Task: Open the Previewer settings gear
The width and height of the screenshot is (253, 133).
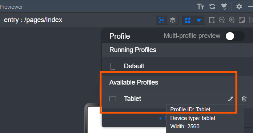Action: click(x=239, y=7)
